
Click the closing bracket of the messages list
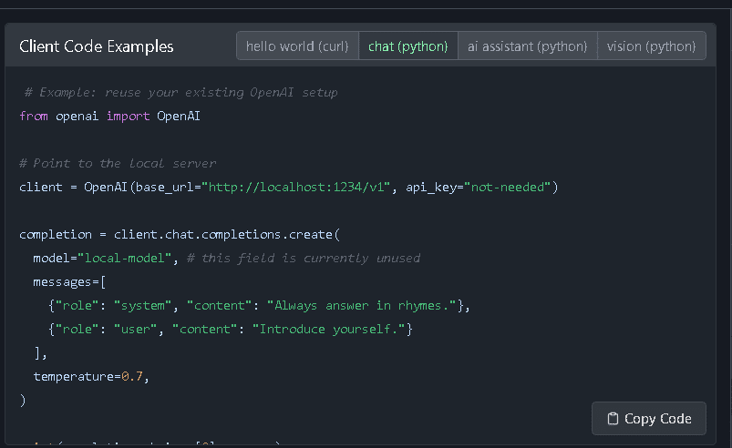click(37, 353)
